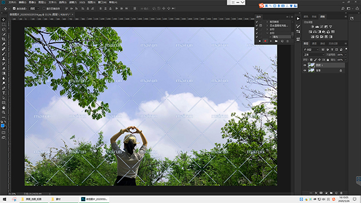
Task: Add a Levels adjustment layer icon
Action: (x=317, y=27)
